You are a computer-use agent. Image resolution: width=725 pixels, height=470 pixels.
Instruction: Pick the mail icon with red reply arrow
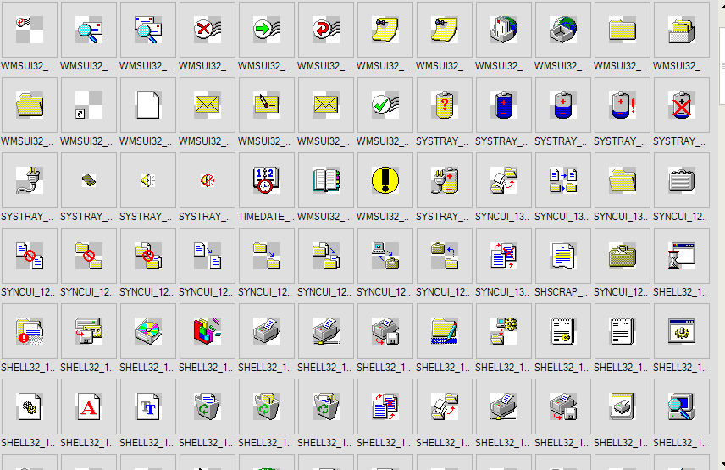(x=325, y=30)
